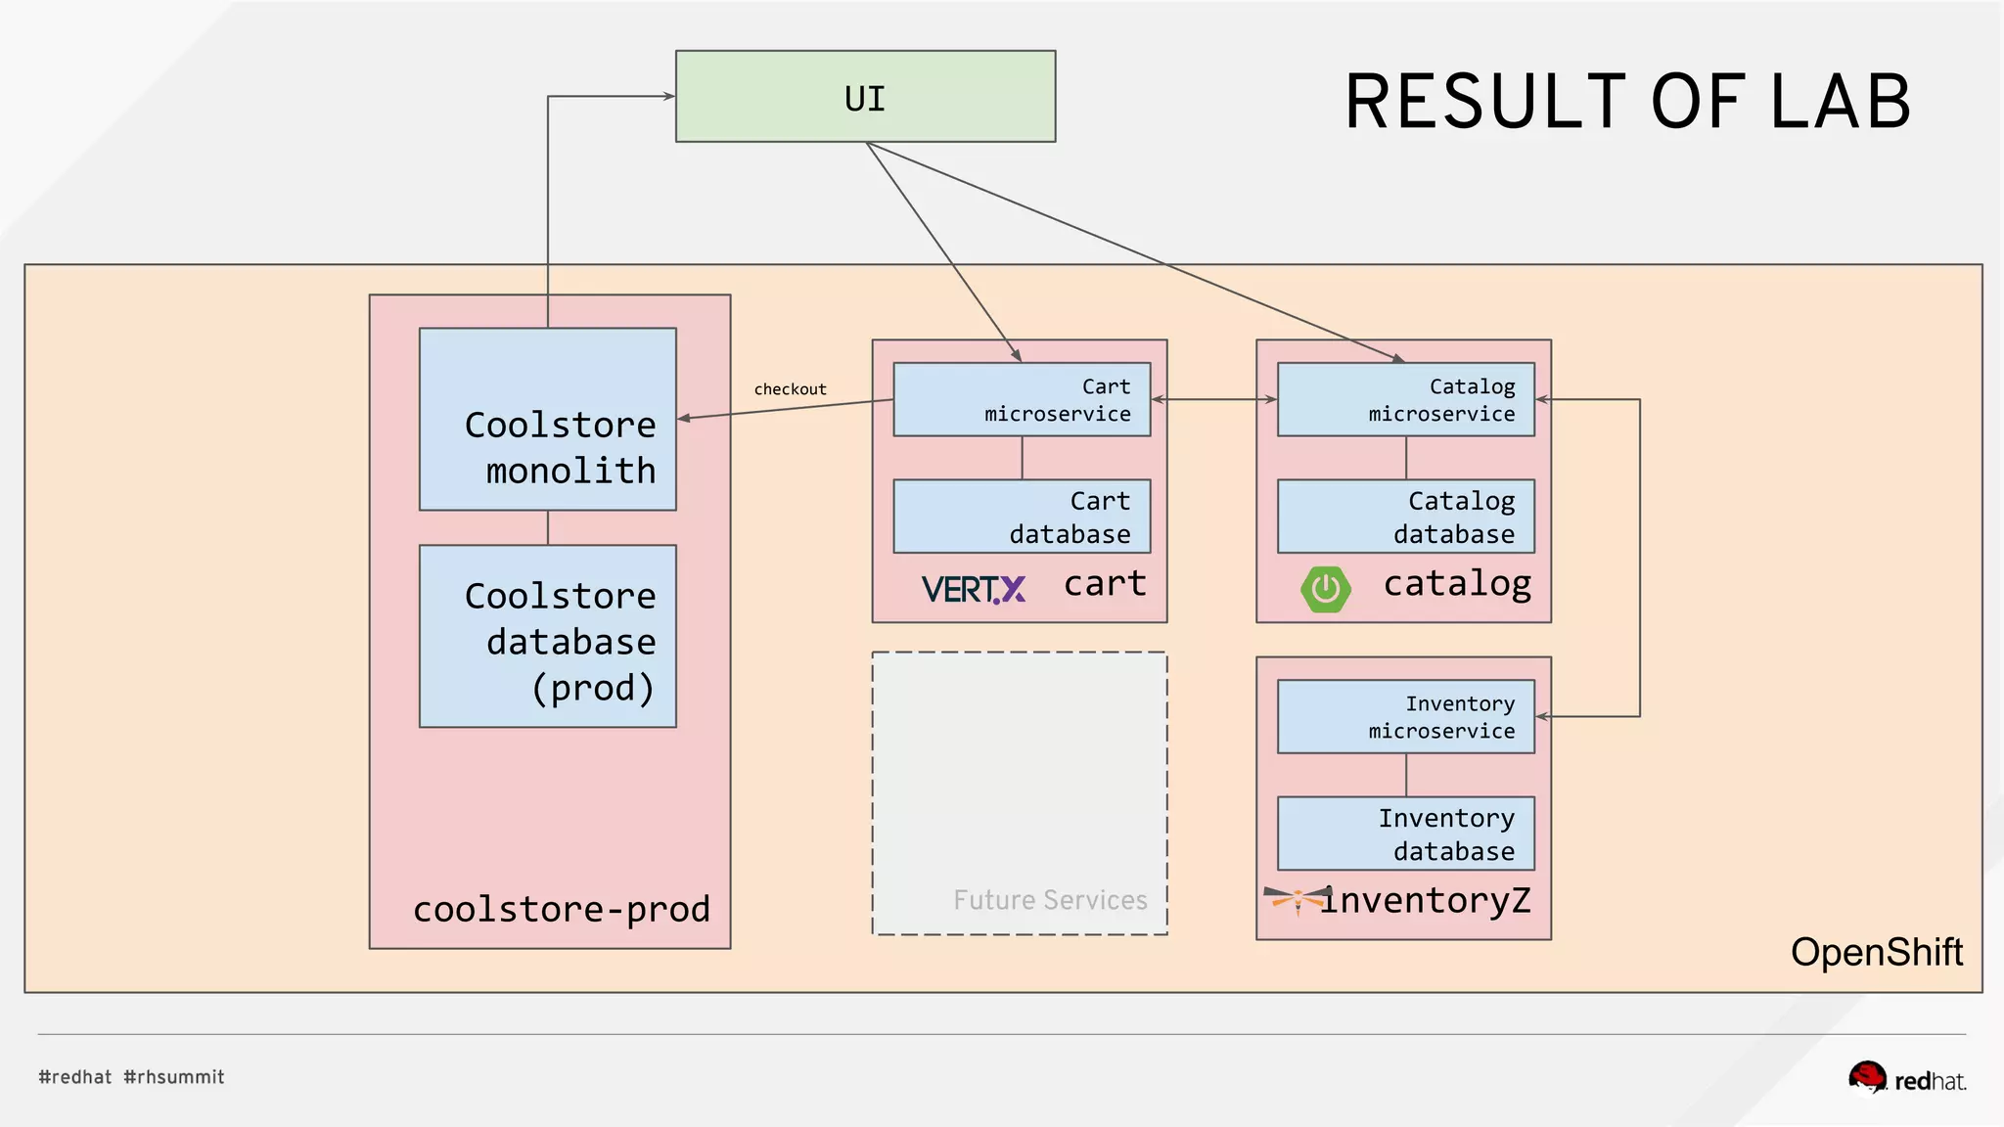Select the Catalog microservice box
The width and height of the screenshot is (2004, 1127).
[x=1406, y=399]
